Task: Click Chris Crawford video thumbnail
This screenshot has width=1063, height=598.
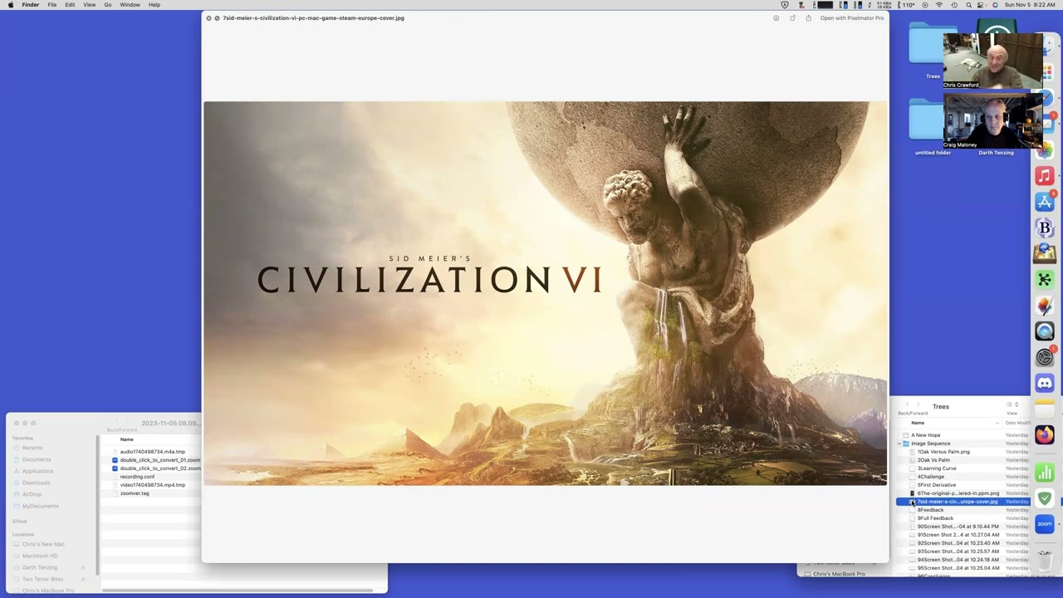Action: point(992,60)
